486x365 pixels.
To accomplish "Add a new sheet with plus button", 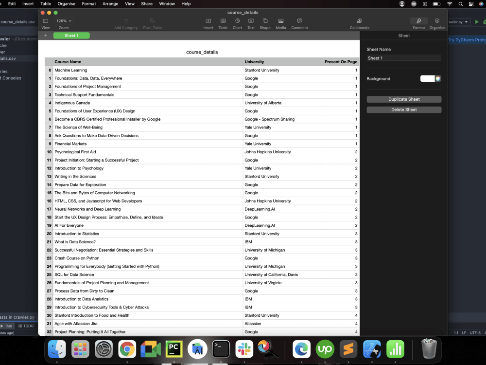I will coord(46,36).
